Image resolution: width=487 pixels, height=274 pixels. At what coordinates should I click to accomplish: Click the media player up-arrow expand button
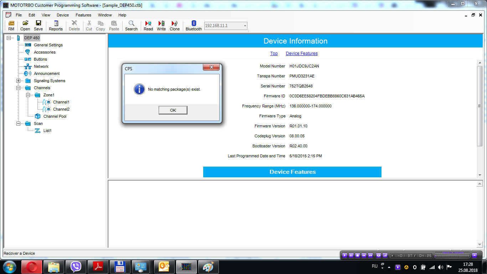click(475, 255)
